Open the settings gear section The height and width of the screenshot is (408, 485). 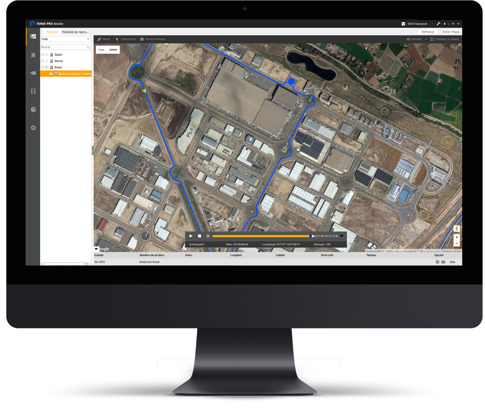33,128
